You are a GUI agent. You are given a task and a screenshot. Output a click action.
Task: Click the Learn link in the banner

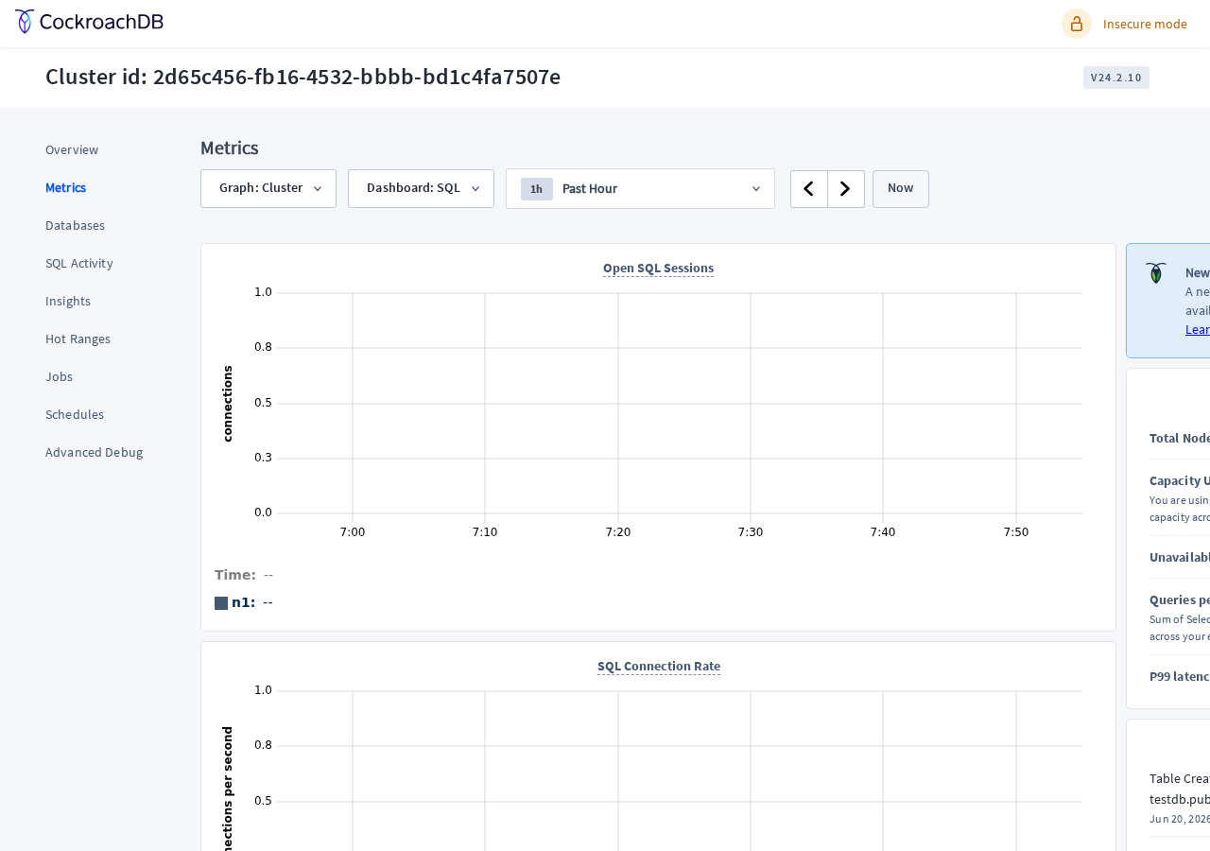coord(1198,329)
